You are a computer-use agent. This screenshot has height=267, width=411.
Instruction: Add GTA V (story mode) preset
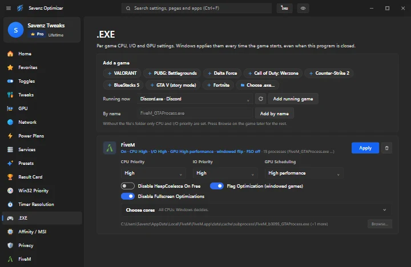(x=173, y=85)
